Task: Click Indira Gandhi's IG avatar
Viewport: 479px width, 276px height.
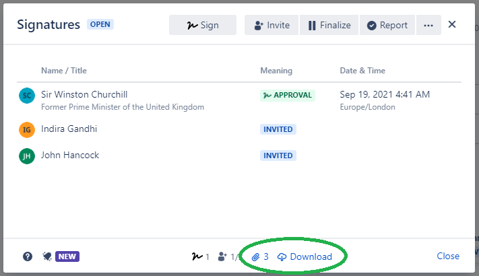Action: click(x=26, y=129)
